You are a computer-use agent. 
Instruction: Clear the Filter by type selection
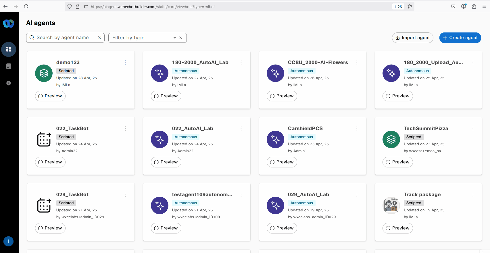tap(181, 38)
